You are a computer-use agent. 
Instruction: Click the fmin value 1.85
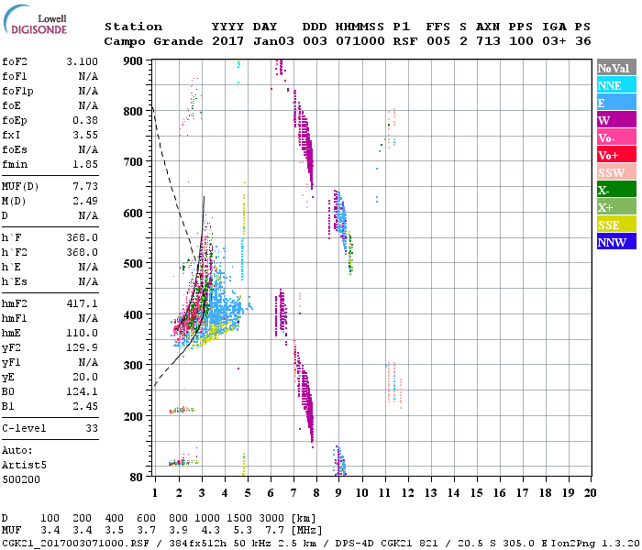85,164
